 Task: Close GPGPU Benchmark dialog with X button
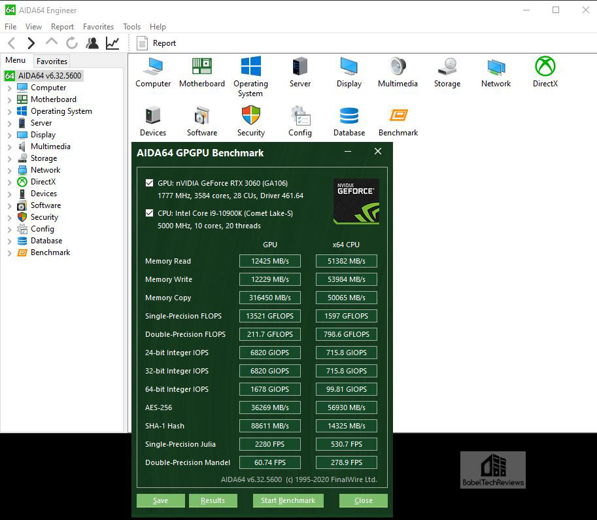coord(378,152)
